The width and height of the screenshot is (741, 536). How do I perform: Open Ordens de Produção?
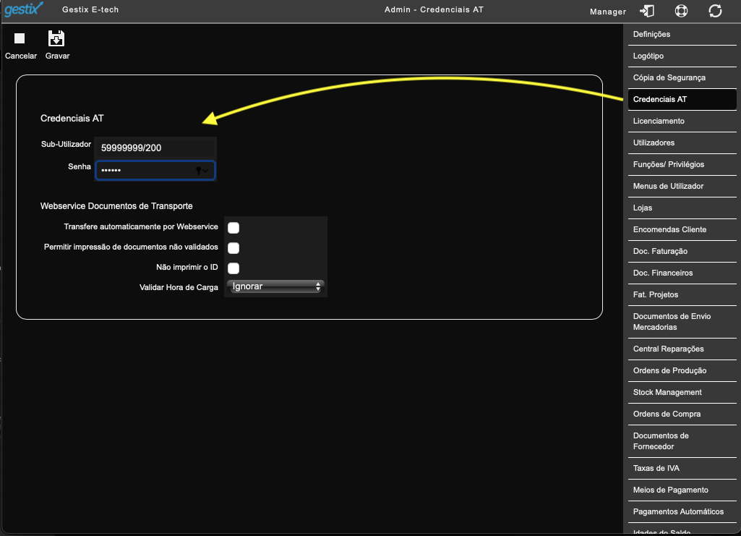pos(682,371)
